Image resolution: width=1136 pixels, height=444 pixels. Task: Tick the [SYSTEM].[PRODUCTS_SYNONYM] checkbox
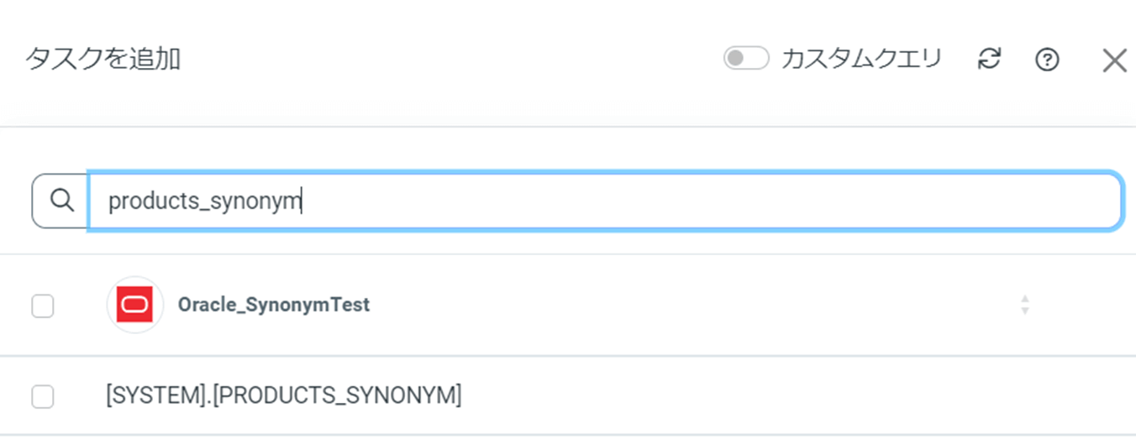[43, 396]
